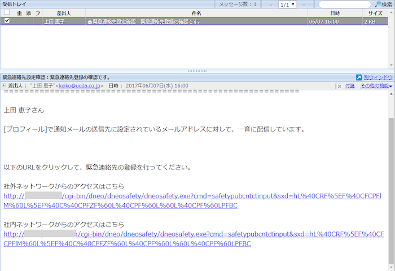The image size is (395, 271).
Task: Open the 1/1 page selector dropdown
Action: coord(287,5)
